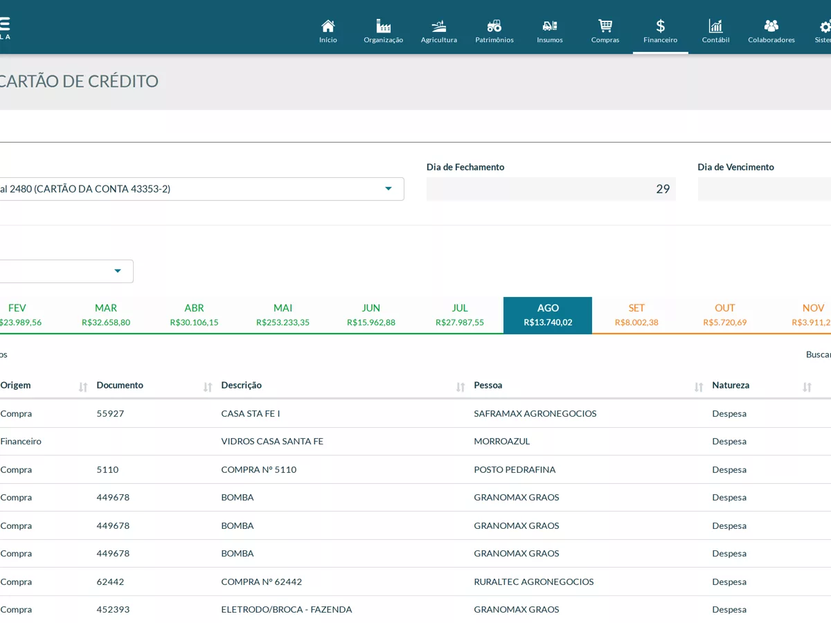Click document number 5110
This screenshot has width=831, height=623.
pos(107,469)
